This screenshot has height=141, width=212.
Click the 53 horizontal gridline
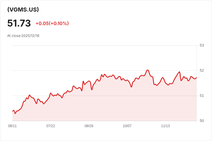click(x=105, y=46)
